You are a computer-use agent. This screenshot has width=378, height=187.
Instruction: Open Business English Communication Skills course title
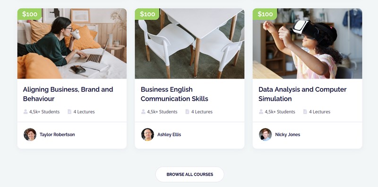[174, 94]
